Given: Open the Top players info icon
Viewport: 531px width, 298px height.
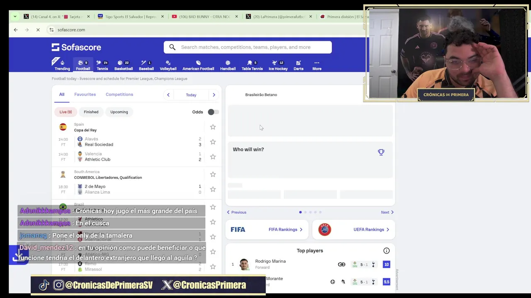Looking at the screenshot, I should pos(386,251).
